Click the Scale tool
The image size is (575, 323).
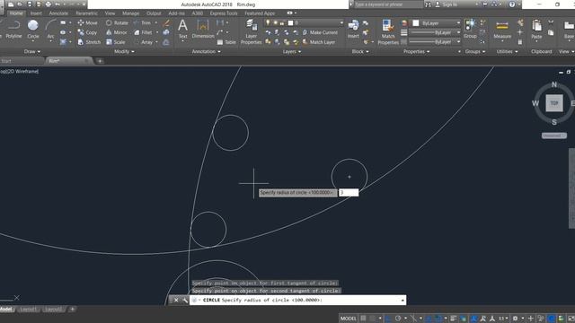pyautogui.click(x=116, y=42)
